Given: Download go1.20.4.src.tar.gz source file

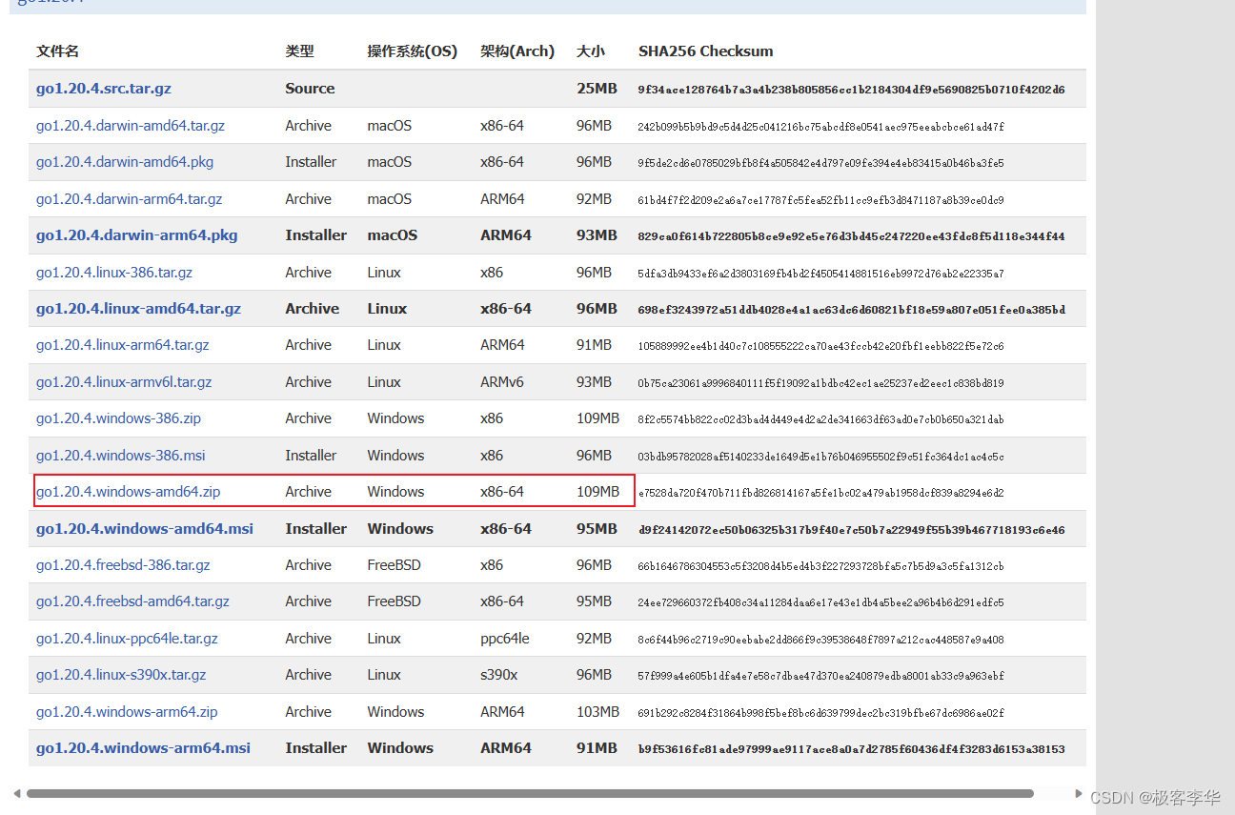Looking at the screenshot, I should [x=104, y=89].
